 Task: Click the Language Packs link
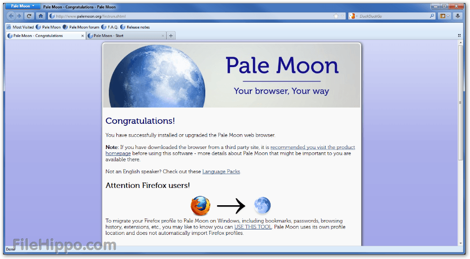coord(221,171)
